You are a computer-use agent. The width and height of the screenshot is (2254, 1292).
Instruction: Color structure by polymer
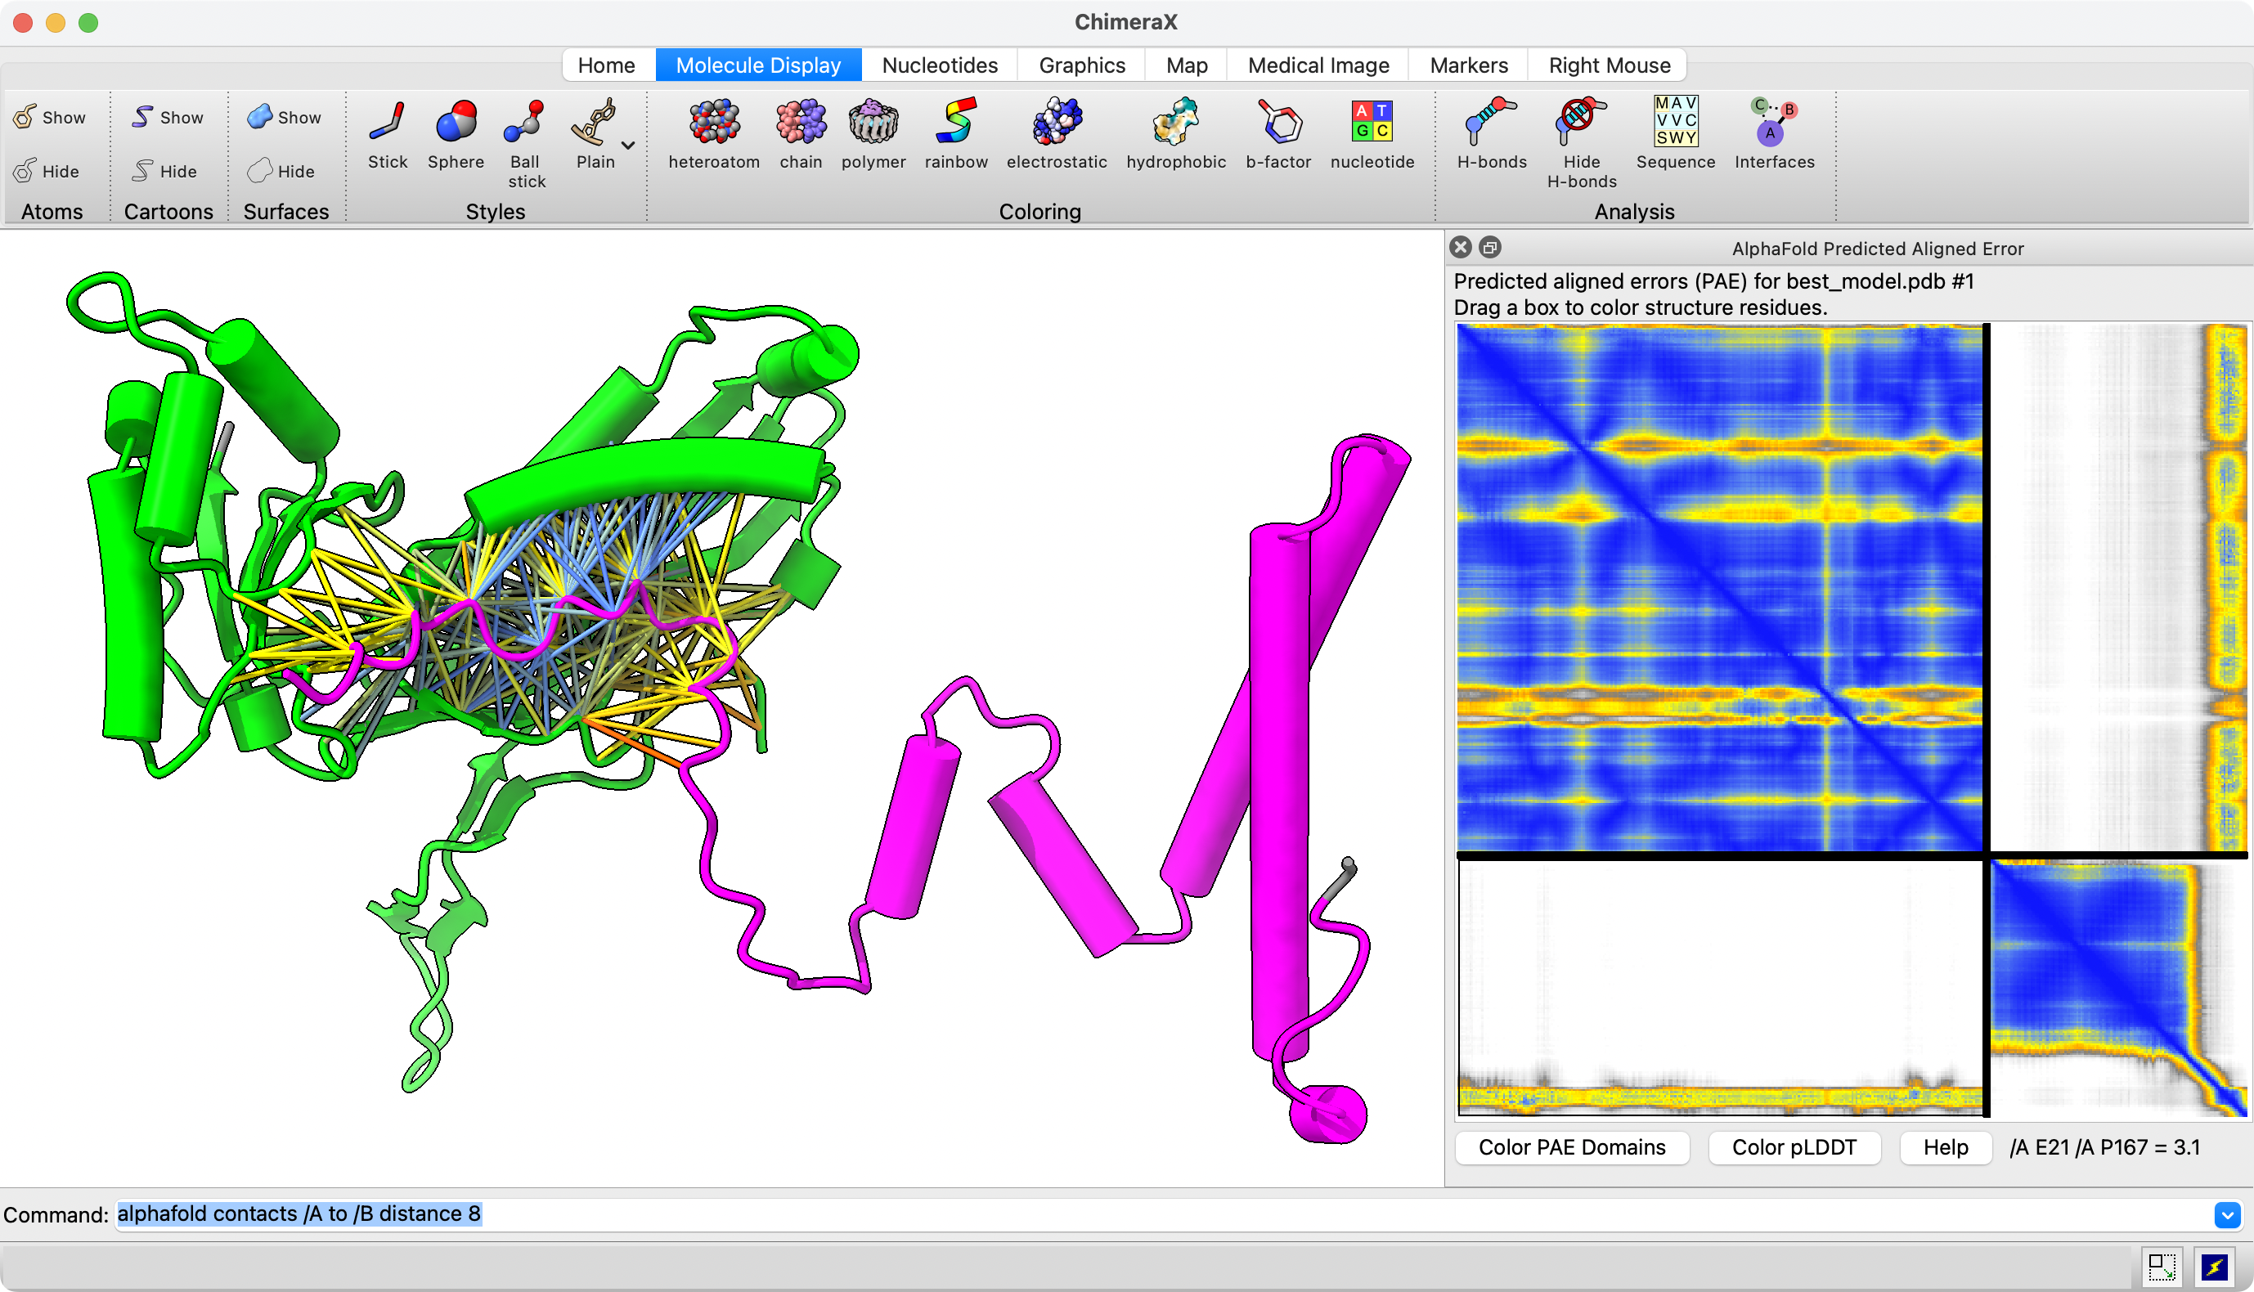[x=873, y=134]
